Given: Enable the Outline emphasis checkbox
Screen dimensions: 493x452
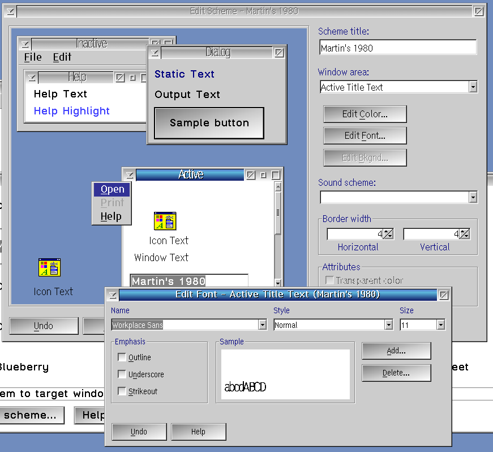Looking at the screenshot, I should point(122,357).
